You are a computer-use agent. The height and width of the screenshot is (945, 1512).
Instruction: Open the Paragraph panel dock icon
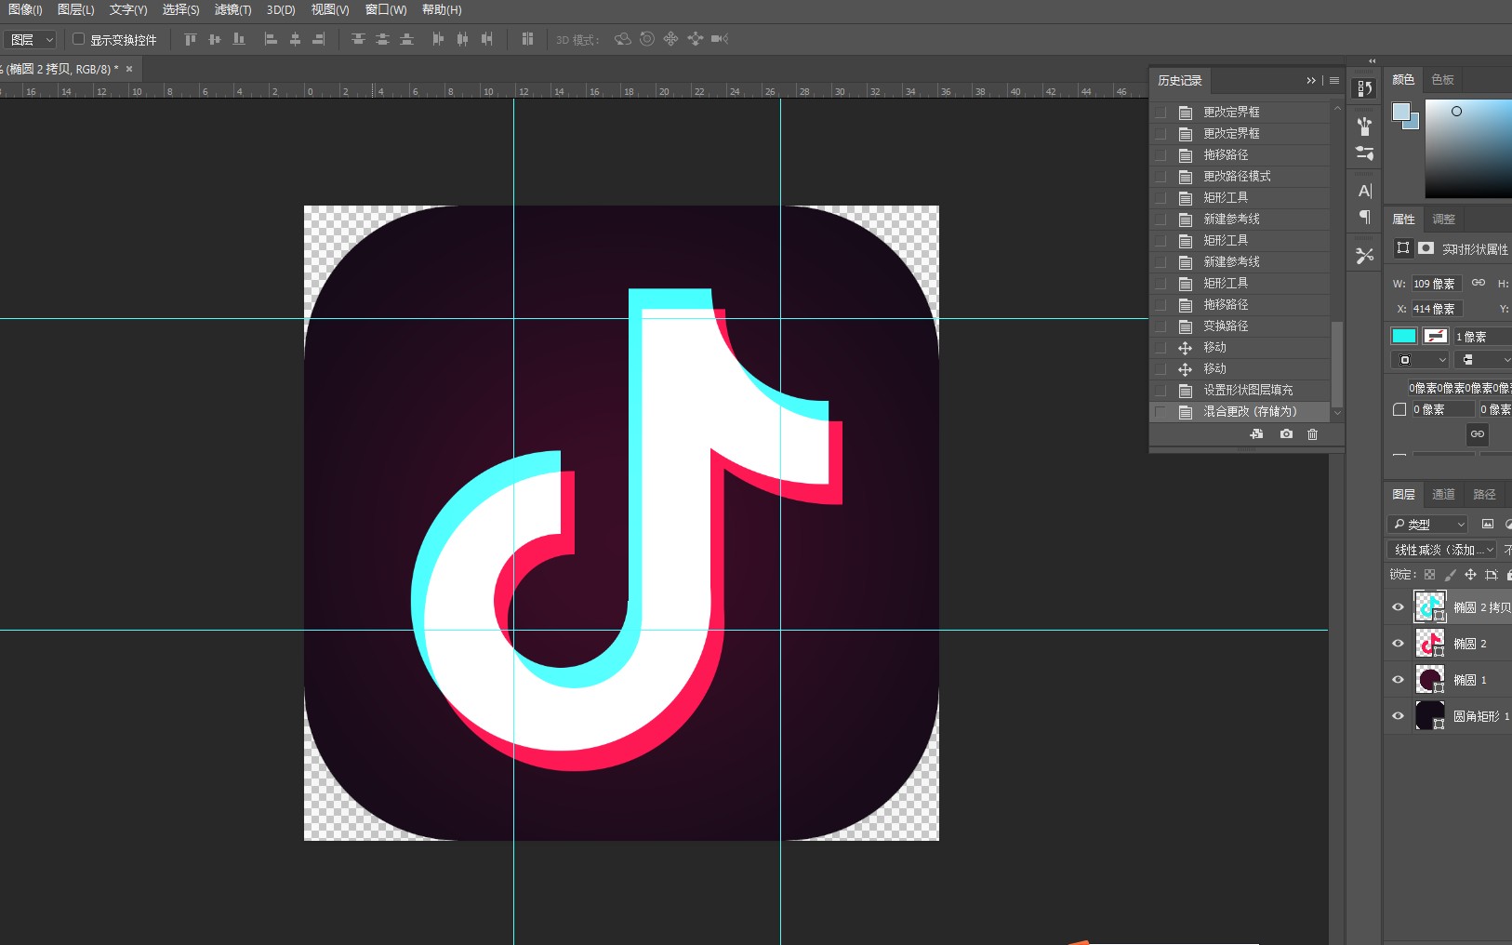(1364, 217)
